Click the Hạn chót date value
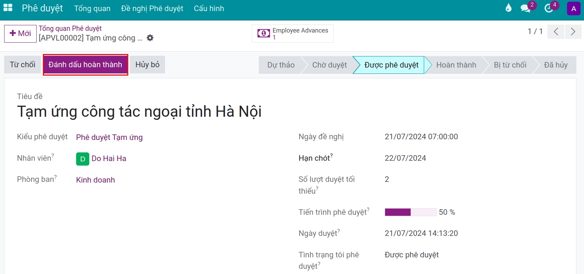 405,158
